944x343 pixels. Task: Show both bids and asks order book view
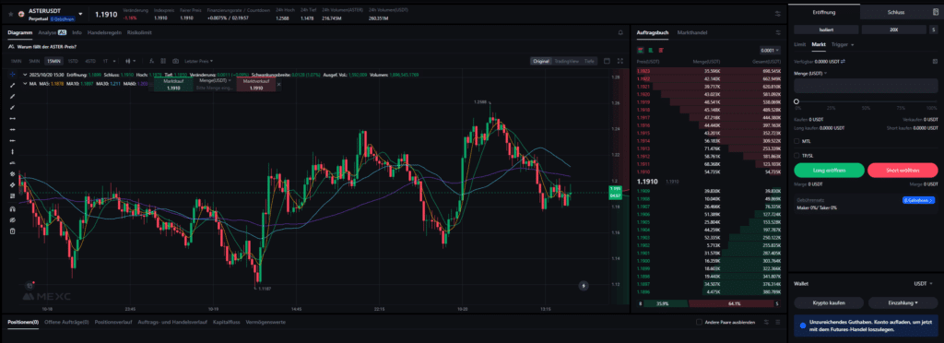640,51
